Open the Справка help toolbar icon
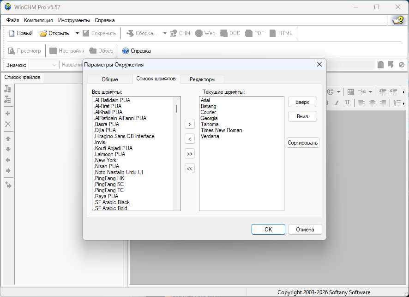This screenshot has height=297, width=409. [x=126, y=51]
